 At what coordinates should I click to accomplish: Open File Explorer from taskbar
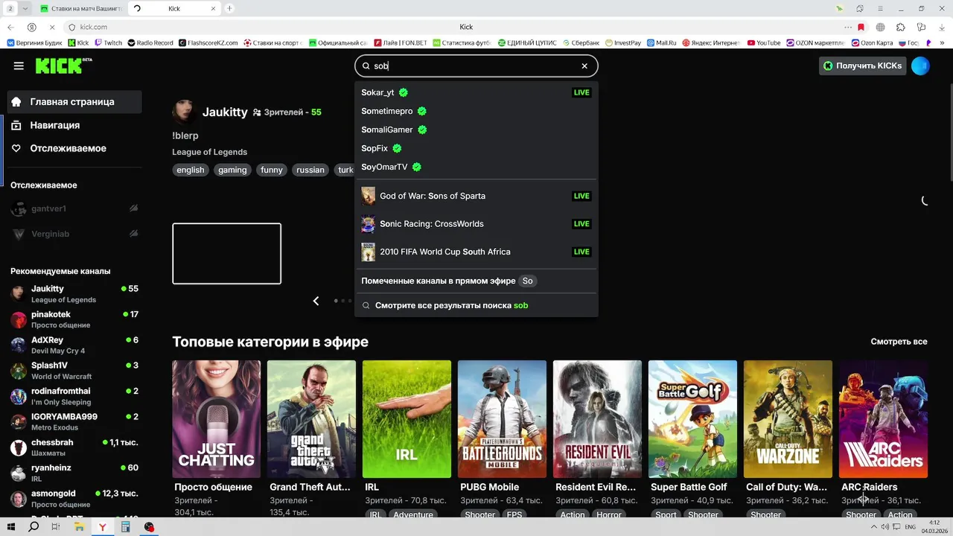79,527
